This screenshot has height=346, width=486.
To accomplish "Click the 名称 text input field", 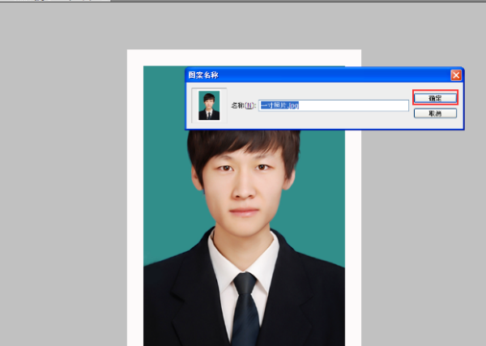I will pyautogui.click(x=334, y=105).
